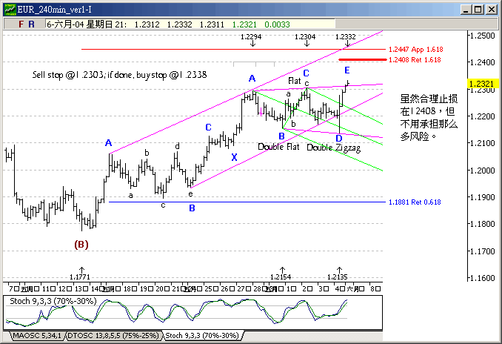Click the lowercase e wave label
502x344 pixels.
[190, 194]
